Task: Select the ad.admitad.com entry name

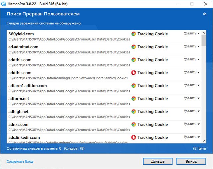Action: pos(23,47)
